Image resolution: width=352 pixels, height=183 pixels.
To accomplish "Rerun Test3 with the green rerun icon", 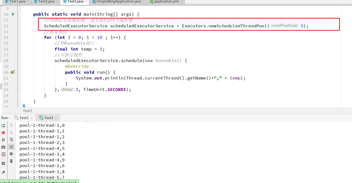I will click(x=3, y=126).
